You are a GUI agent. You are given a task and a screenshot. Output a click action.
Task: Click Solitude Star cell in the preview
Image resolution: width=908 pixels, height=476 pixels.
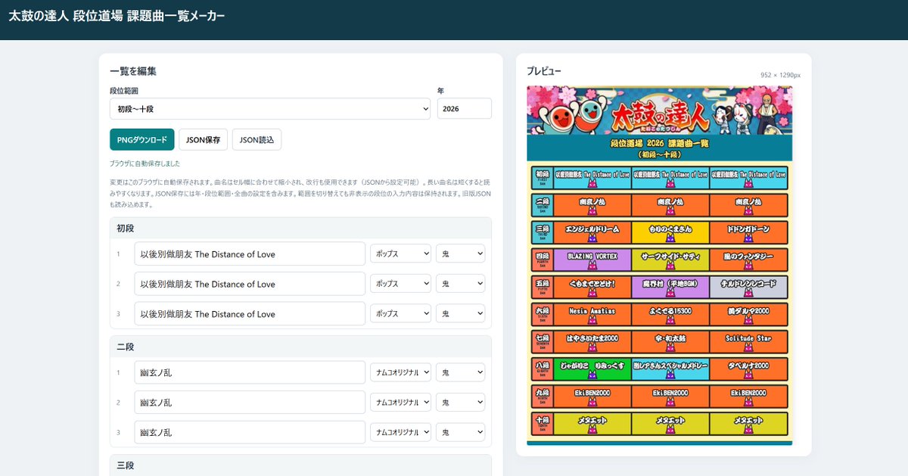pos(748,341)
